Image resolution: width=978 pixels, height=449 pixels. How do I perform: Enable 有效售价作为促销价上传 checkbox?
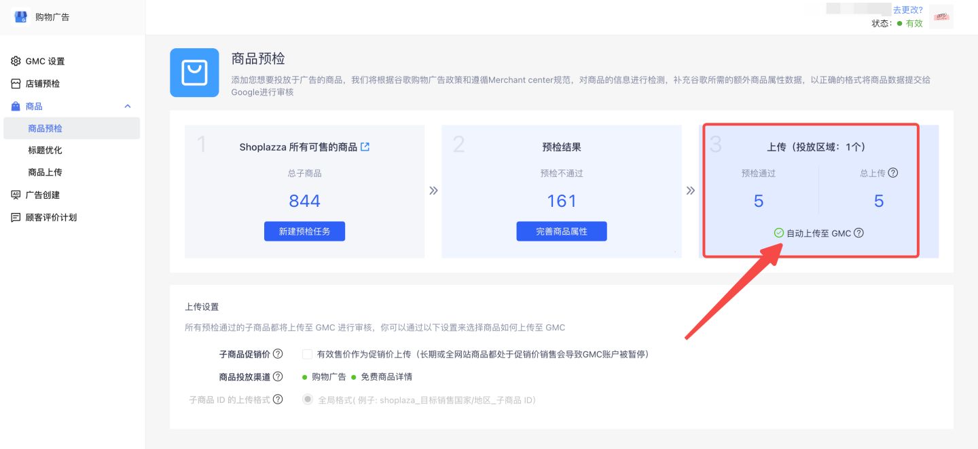coord(307,353)
